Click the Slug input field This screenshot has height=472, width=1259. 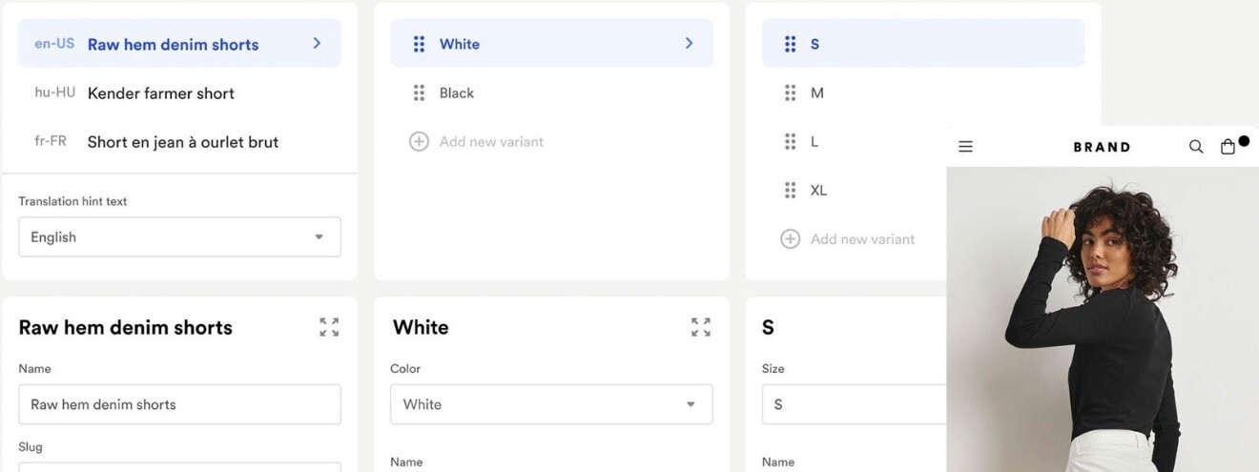point(179,467)
